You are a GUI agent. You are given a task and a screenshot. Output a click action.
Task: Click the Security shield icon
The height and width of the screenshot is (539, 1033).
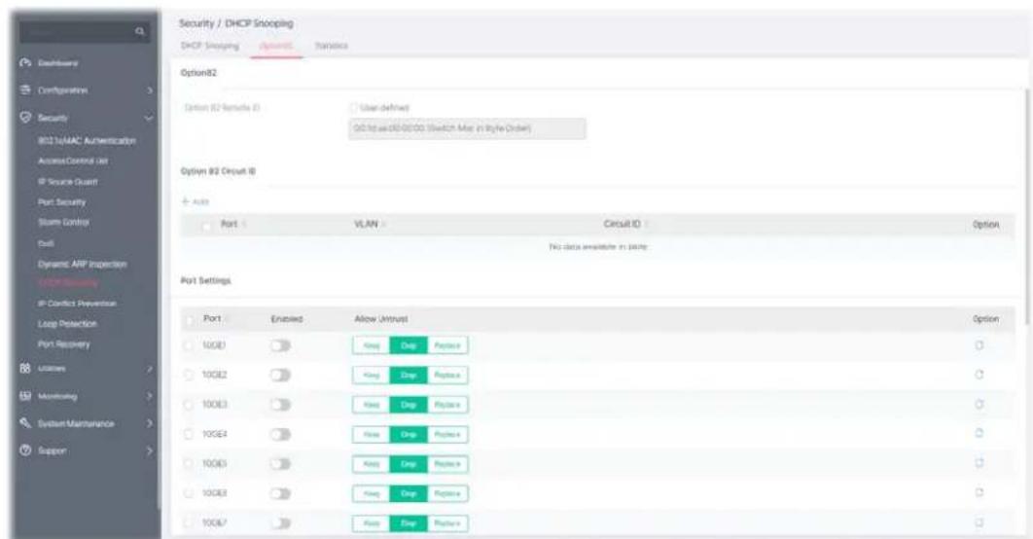coord(25,118)
